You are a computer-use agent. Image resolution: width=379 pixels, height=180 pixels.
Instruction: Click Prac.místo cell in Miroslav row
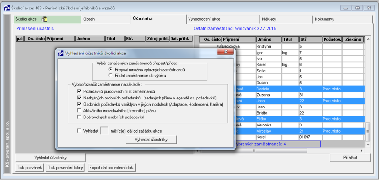[x=332, y=131]
